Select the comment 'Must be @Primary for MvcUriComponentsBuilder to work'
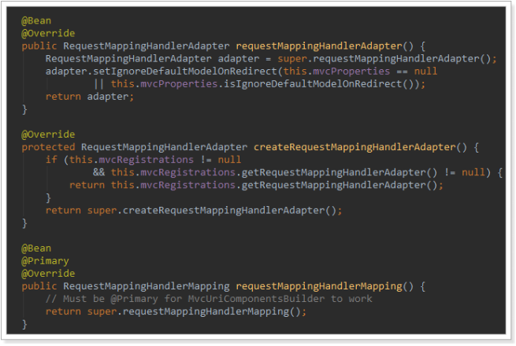 click(x=209, y=299)
